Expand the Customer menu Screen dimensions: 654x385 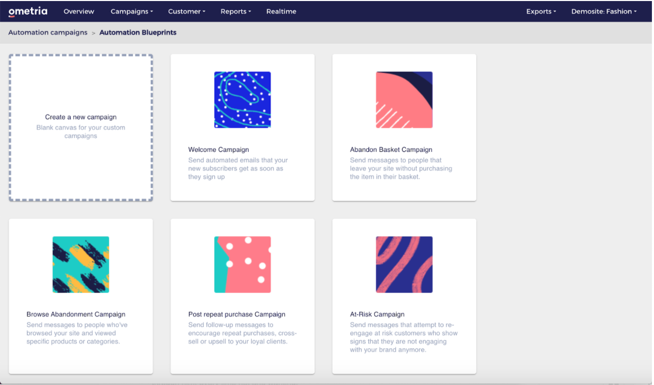point(186,11)
